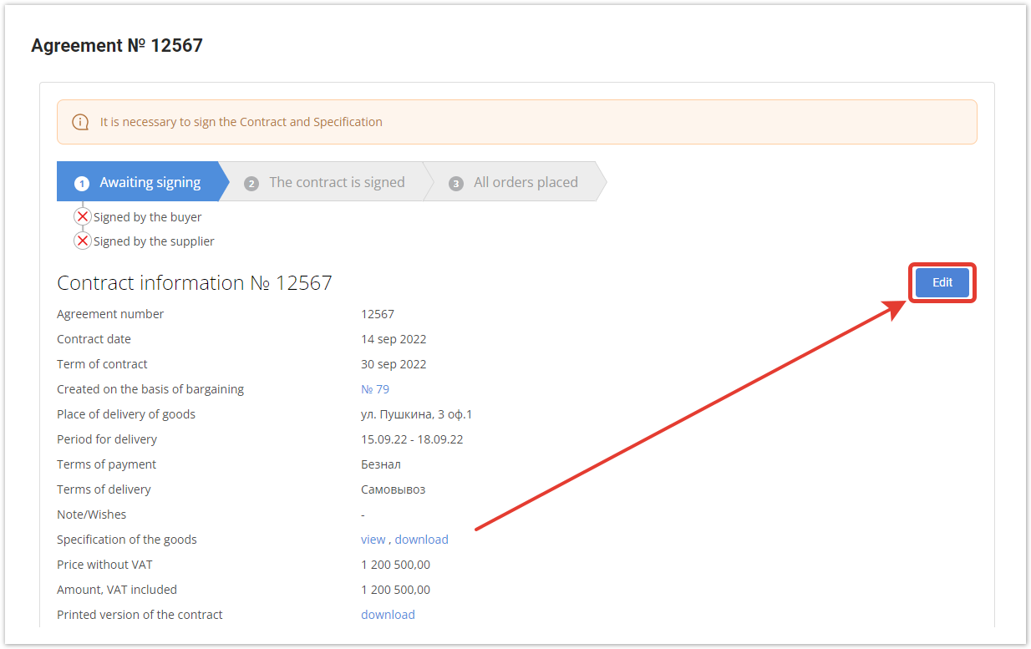Click the step 2 number circle
This screenshot has height=649, width=1031.
[x=251, y=183]
